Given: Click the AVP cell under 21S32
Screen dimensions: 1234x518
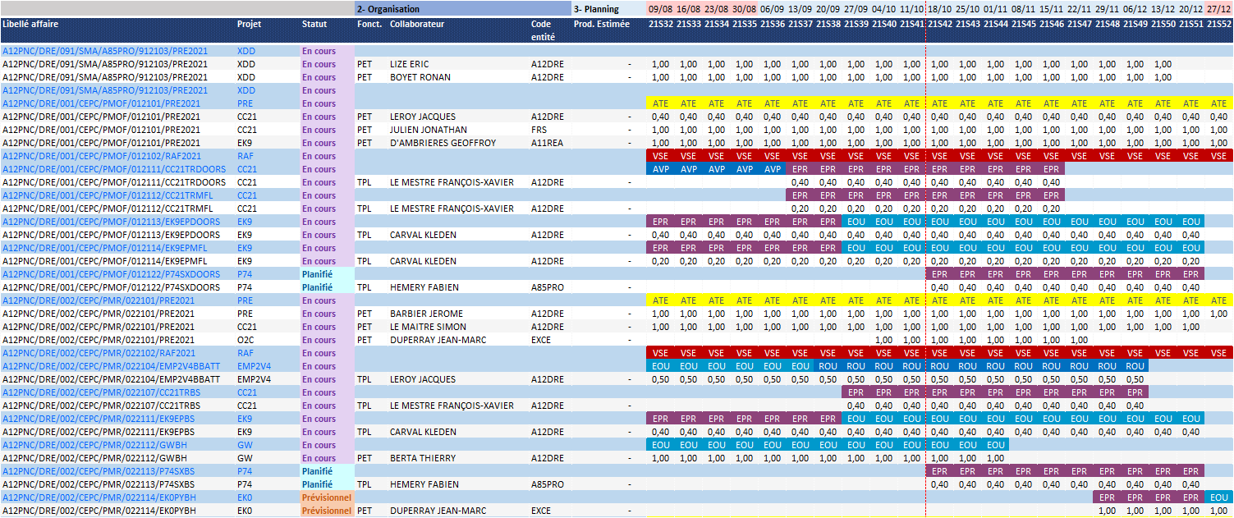Looking at the screenshot, I should [x=661, y=169].
